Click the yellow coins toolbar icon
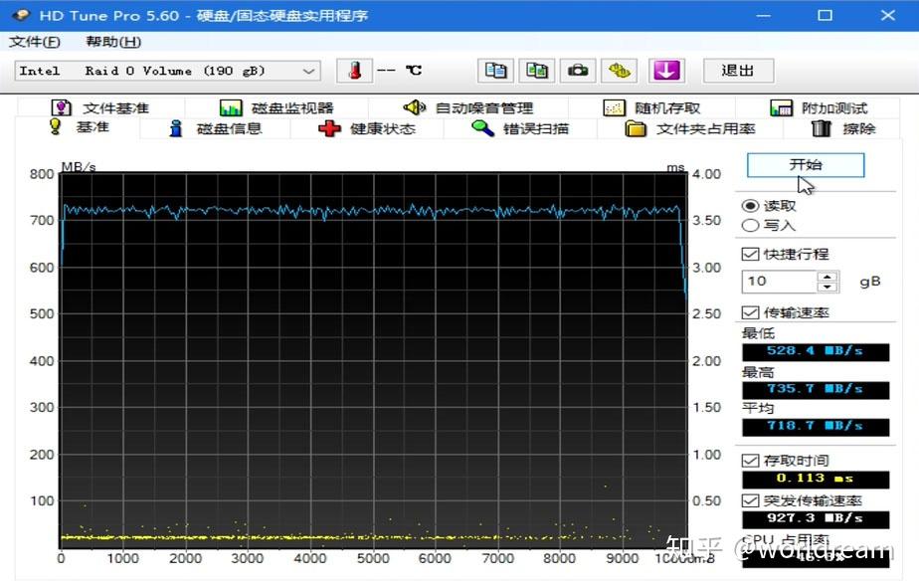This screenshot has width=919, height=588. point(621,71)
